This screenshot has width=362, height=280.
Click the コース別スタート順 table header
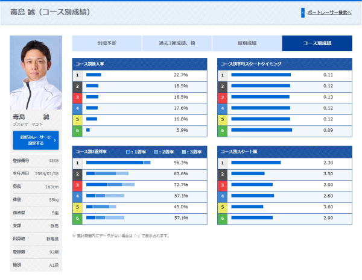point(285,152)
